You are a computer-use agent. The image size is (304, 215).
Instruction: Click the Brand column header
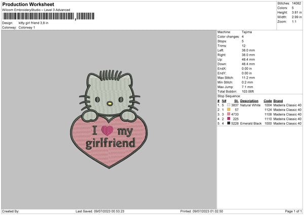[x=279, y=100]
